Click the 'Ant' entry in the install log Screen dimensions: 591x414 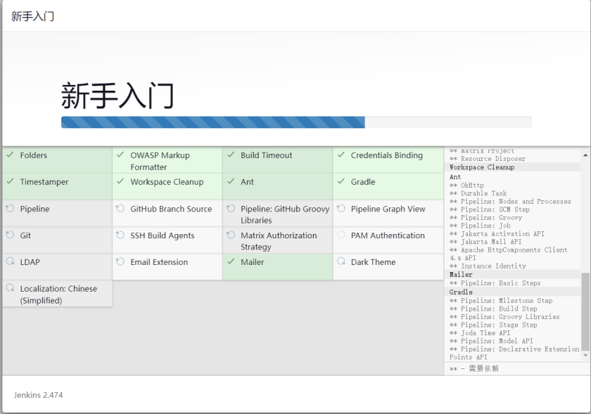pos(455,176)
